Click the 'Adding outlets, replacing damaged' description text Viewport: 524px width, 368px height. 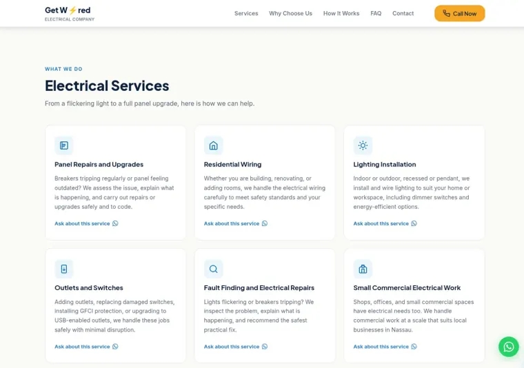pyautogui.click(x=114, y=316)
